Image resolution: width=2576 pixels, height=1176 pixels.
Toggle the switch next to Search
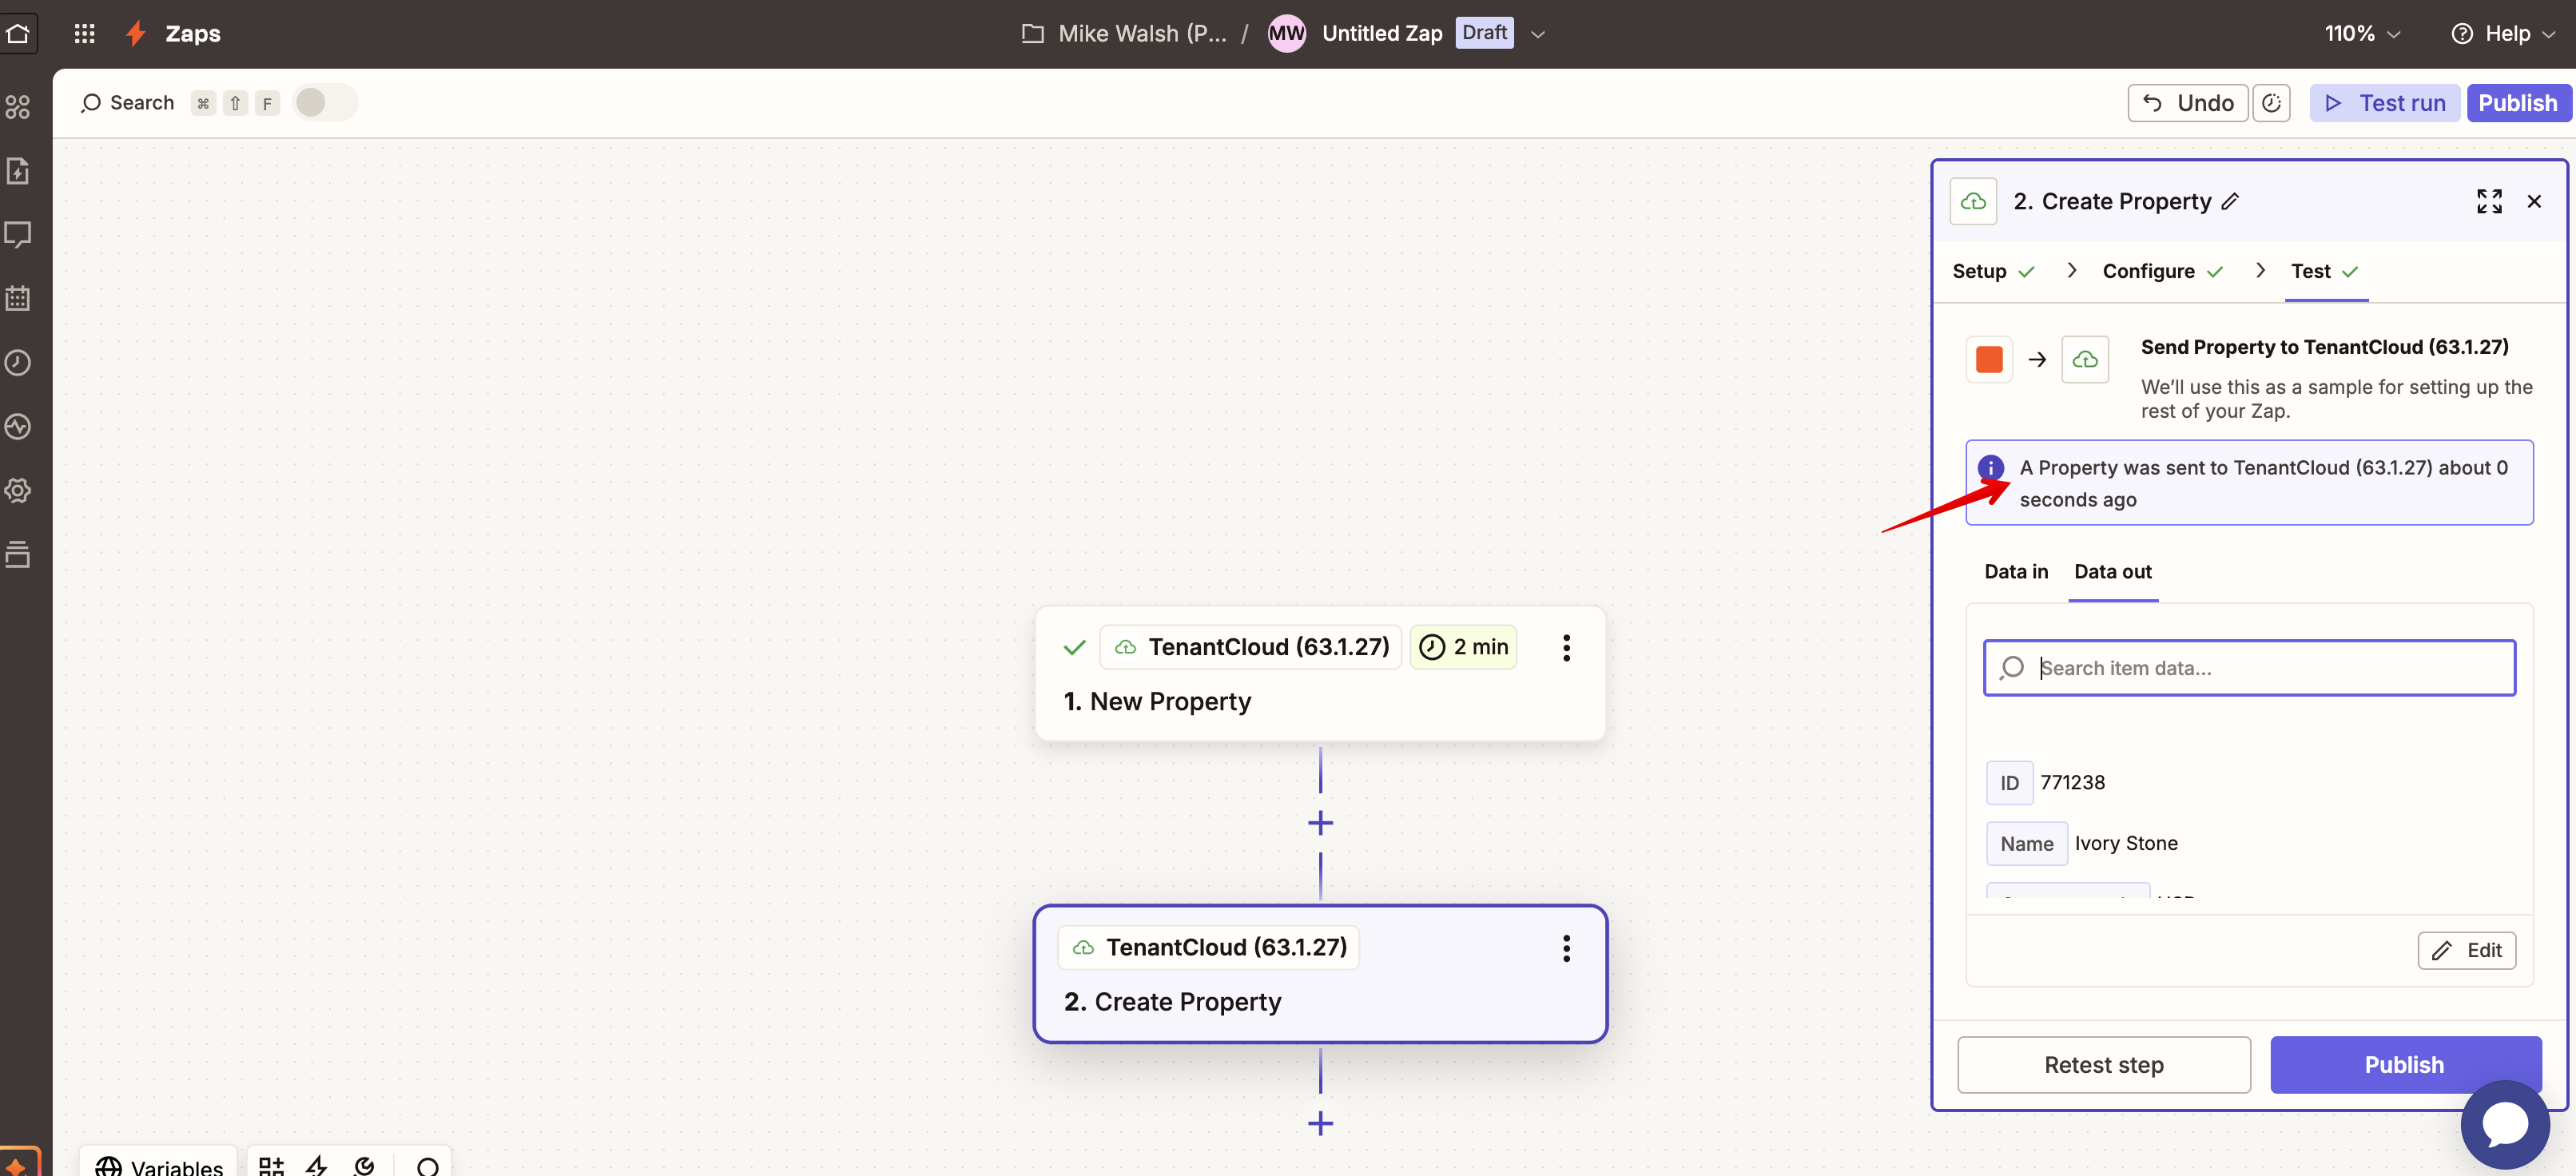(x=324, y=102)
